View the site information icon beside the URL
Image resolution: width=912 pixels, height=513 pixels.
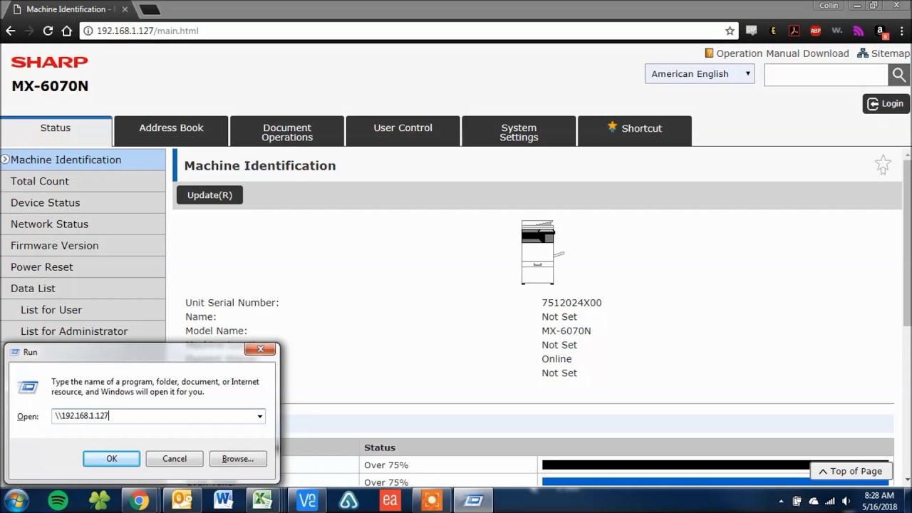click(88, 31)
